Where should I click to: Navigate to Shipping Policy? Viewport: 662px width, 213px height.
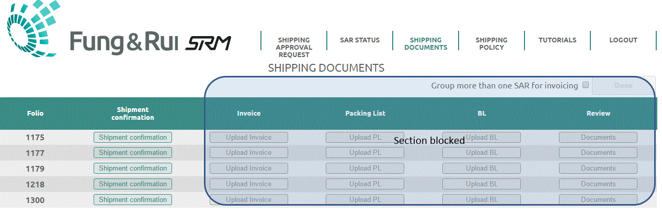click(x=492, y=43)
